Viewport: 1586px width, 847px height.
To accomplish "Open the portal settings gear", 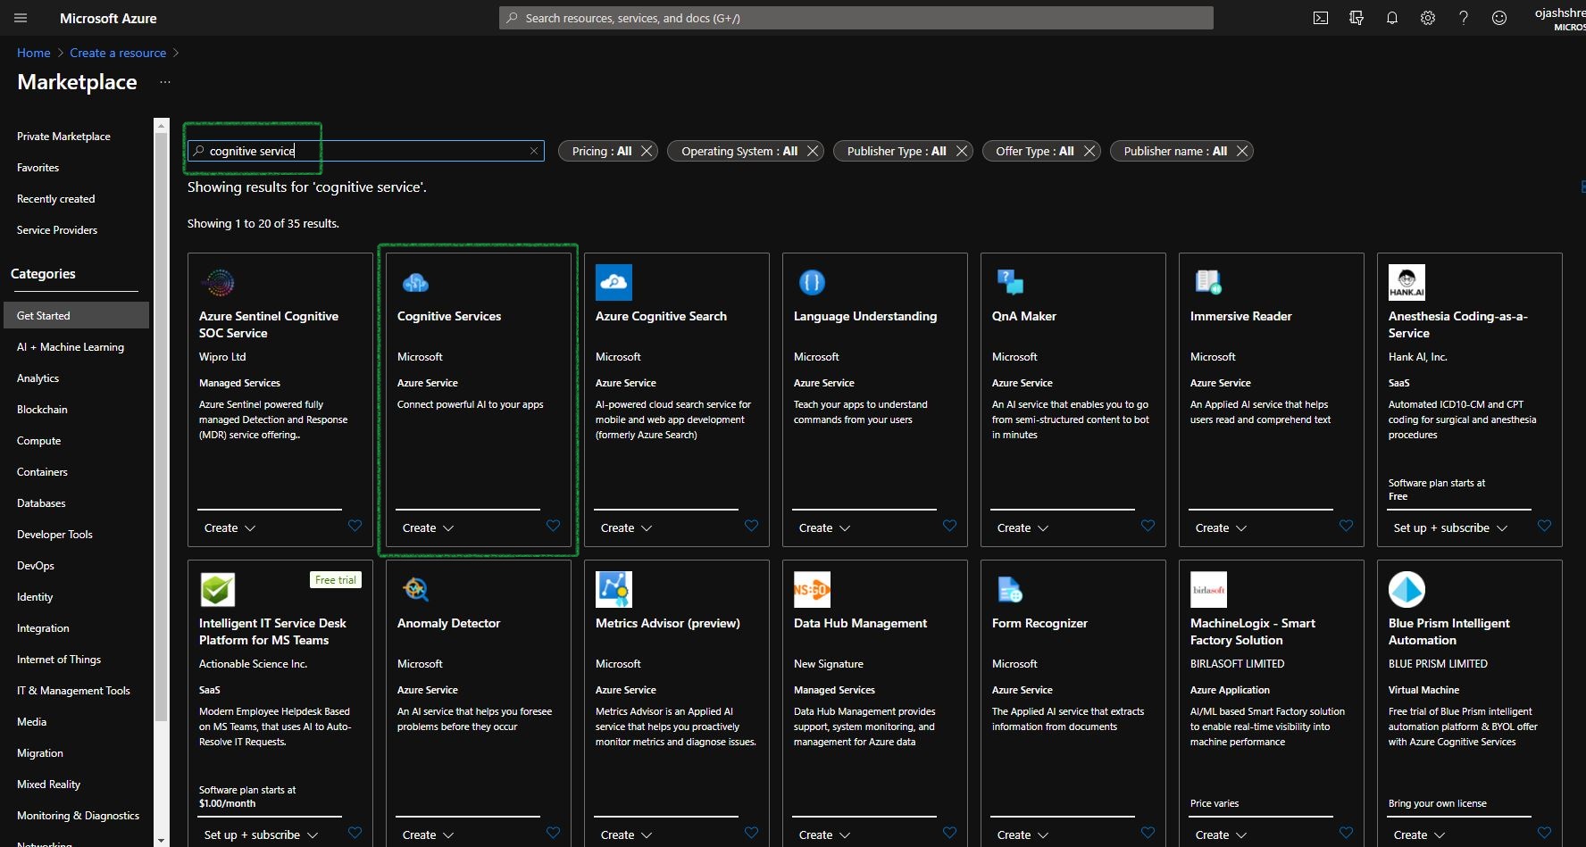I will (1427, 18).
